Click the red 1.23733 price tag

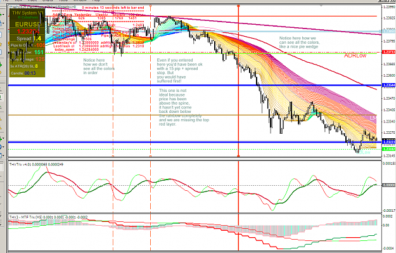pos(389,52)
